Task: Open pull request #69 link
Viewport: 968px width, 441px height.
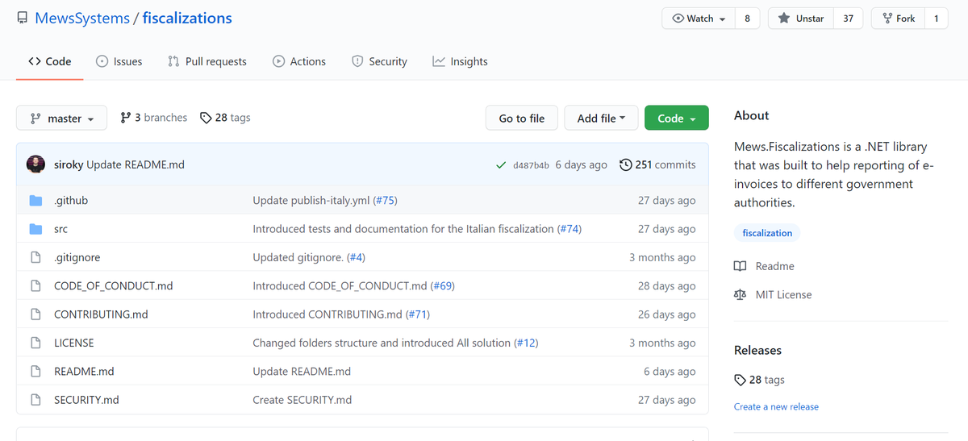Action: pos(443,286)
